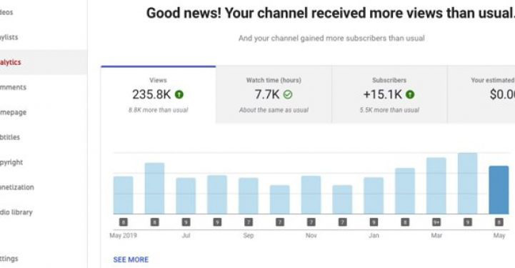The width and height of the screenshot is (515, 268).
Task: Open the SEE MORE link below the chart
Action: 131,260
